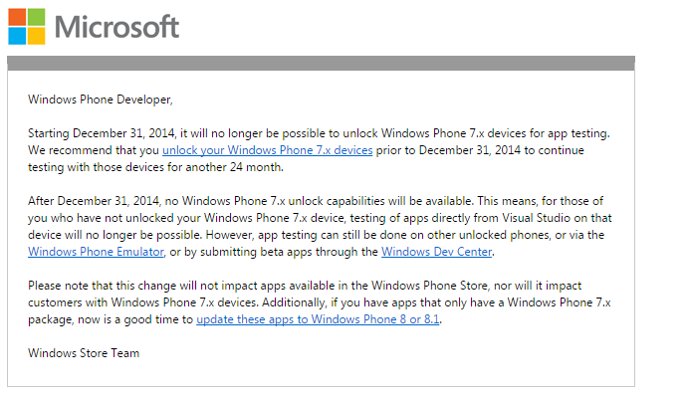Open the 'unlock your Windows Phone 7.x devices' link
Viewport: 687px width, 400px height.
point(267,150)
